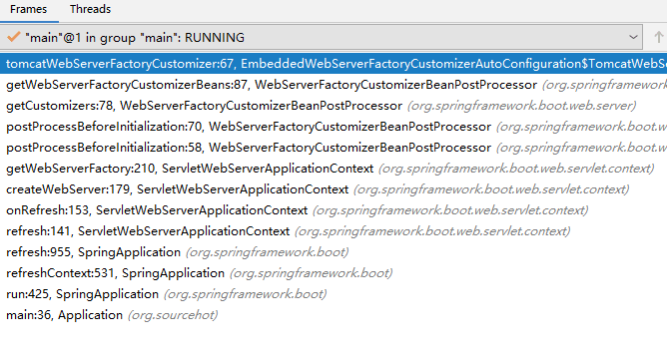
Task: Select the onRefresh:153 frame
Action: [x=333, y=210]
